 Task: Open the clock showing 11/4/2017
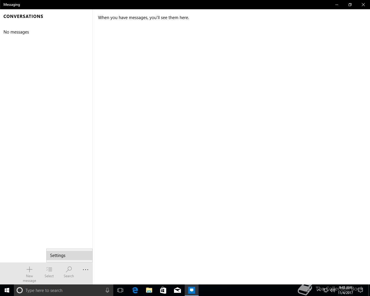345,290
